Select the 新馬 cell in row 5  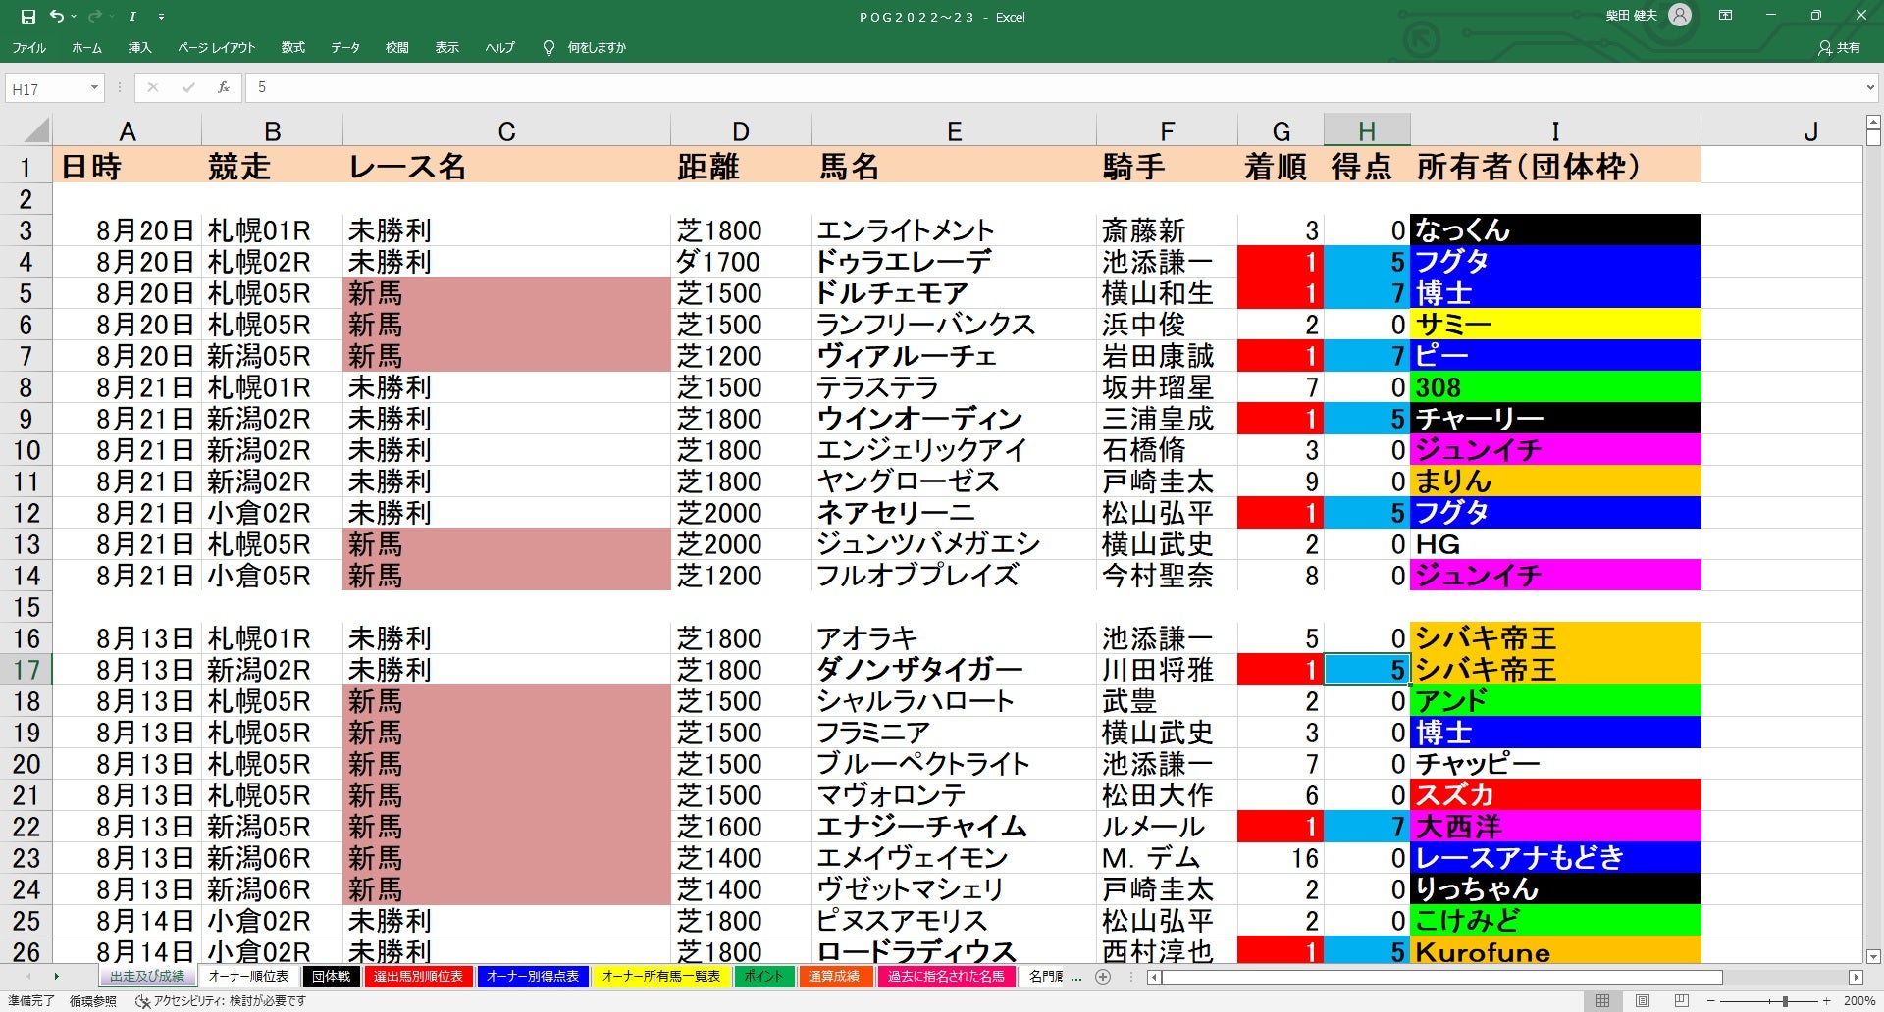506,293
